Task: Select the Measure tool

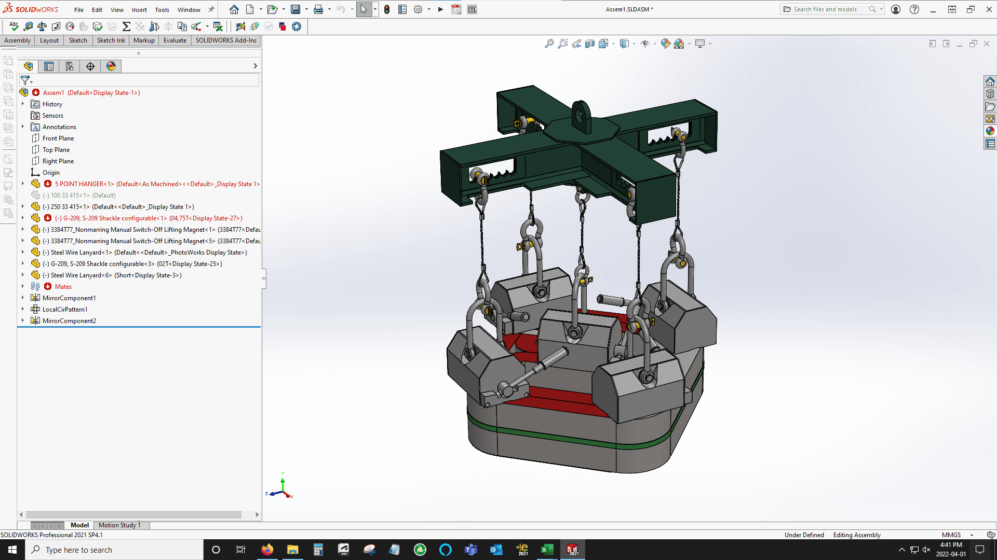Action: 28,26
